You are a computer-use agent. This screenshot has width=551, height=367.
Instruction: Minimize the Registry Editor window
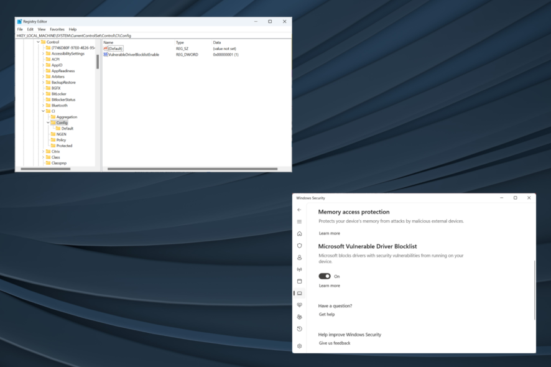point(256,21)
